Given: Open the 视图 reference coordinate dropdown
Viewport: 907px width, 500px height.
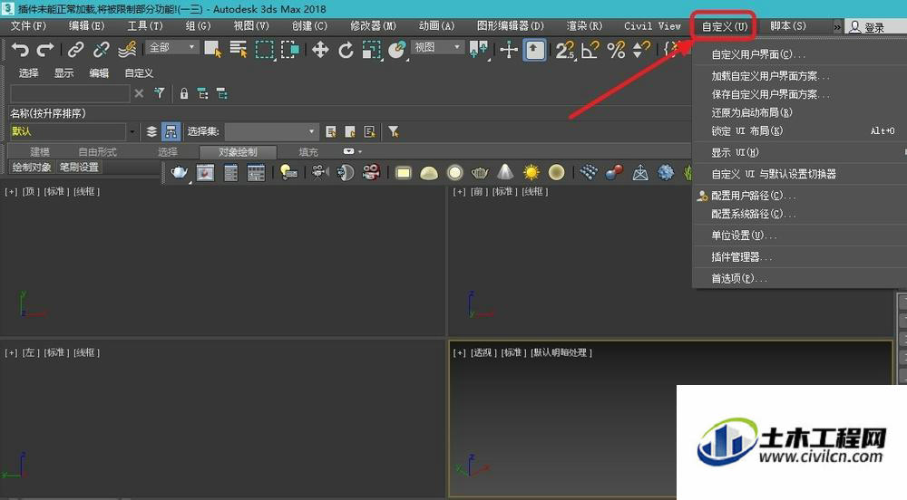Looking at the screenshot, I should (438, 47).
